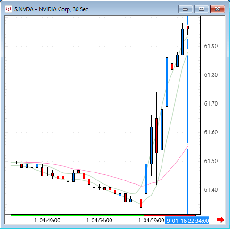Maximize the S.NVDA chart window
230x229 pixels.
point(202,9)
